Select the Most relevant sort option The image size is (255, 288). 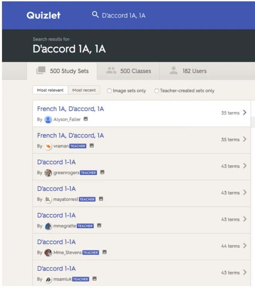pos(50,90)
